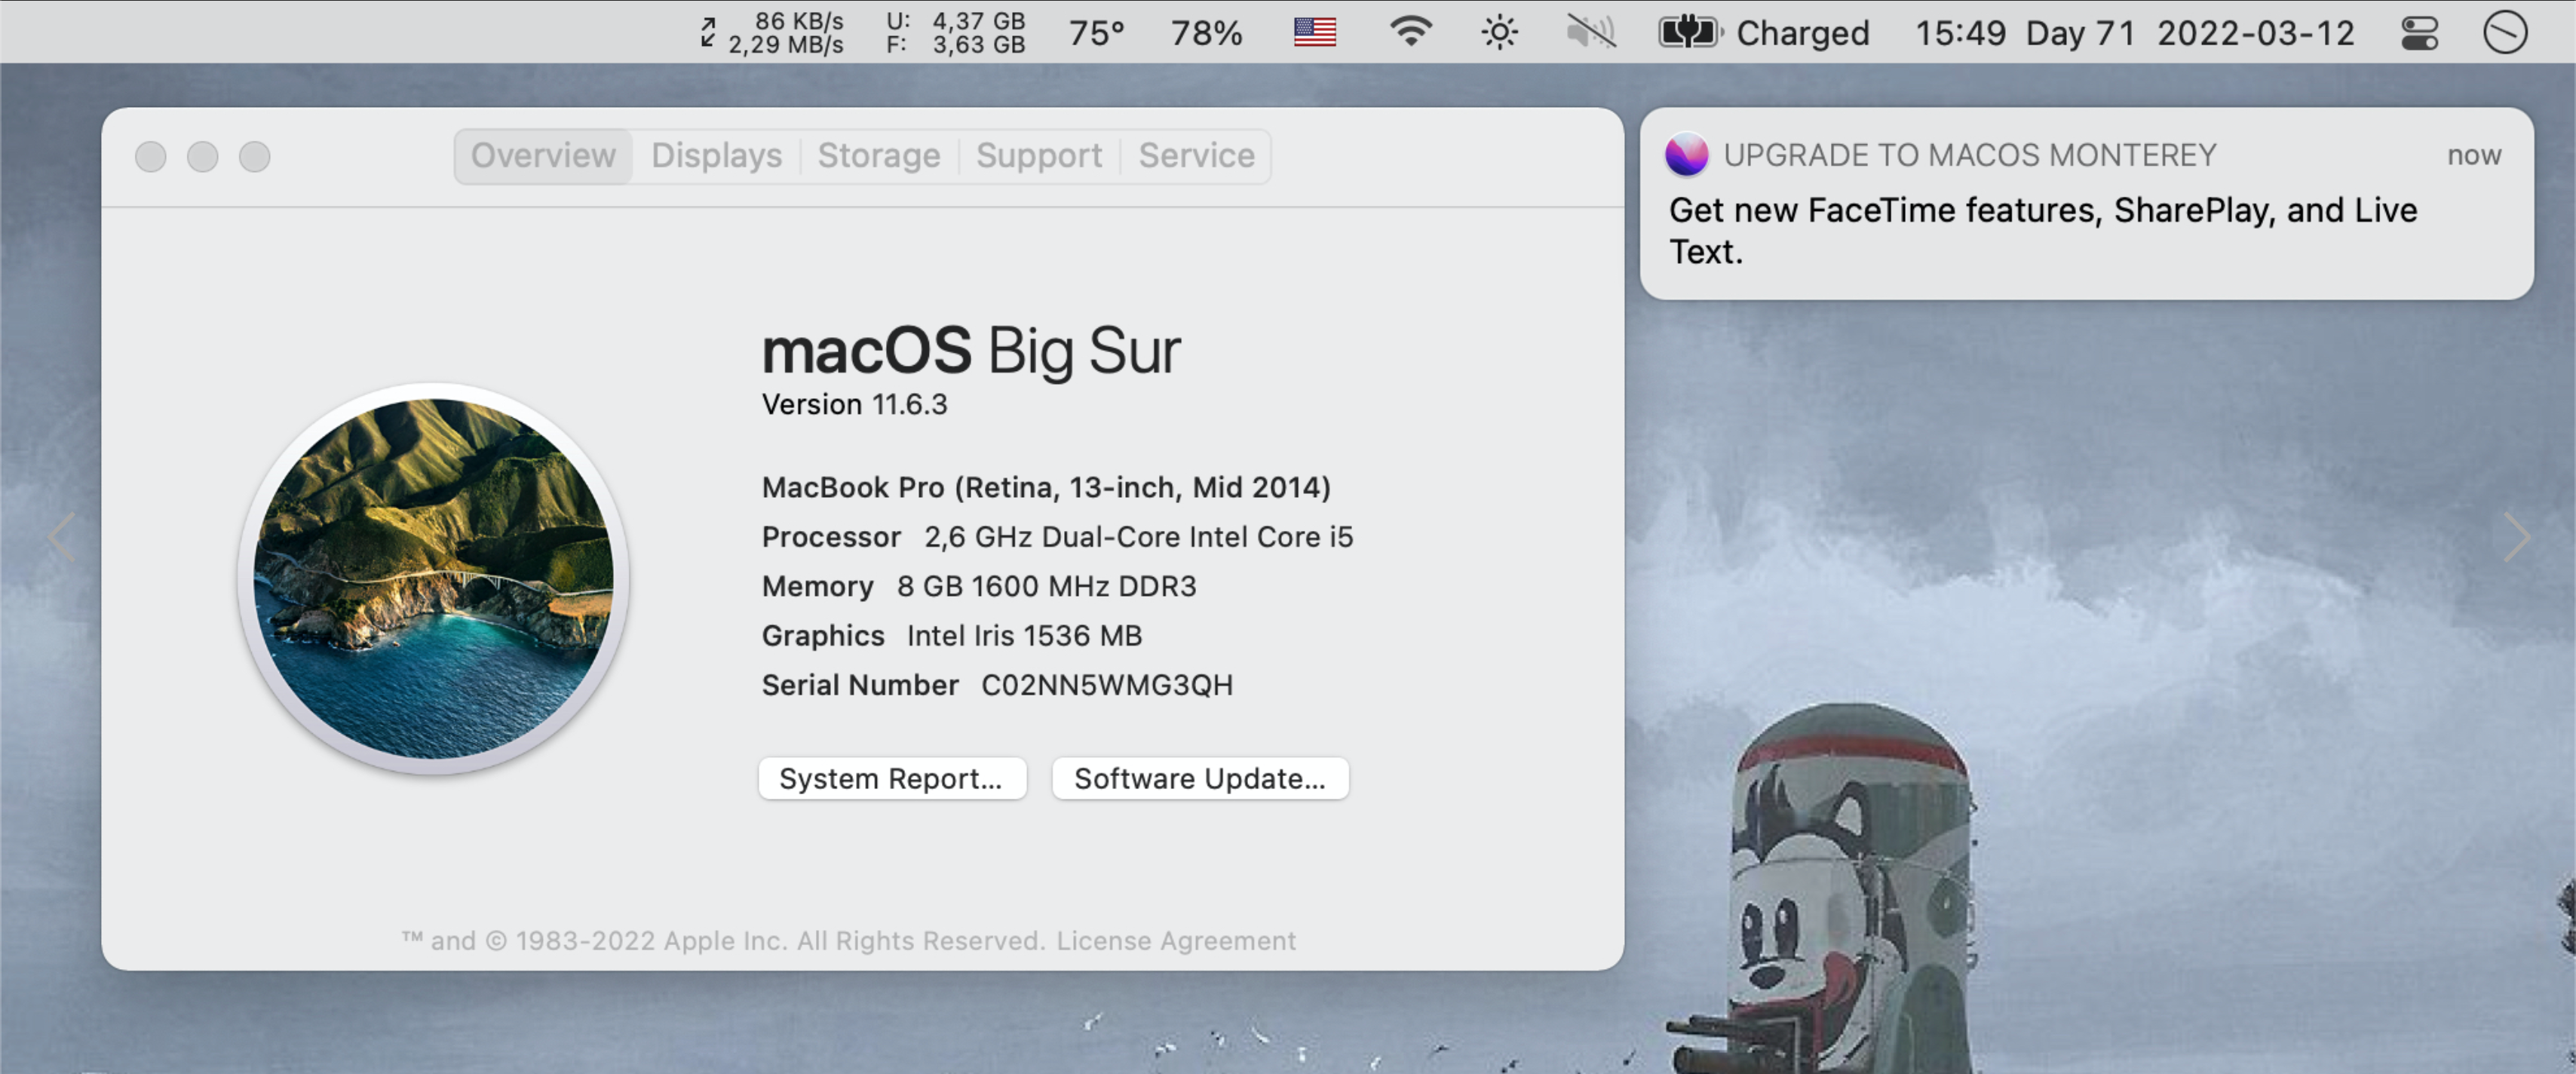Click the Software Update button
This screenshot has width=2576, height=1074.
point(1200,778)
